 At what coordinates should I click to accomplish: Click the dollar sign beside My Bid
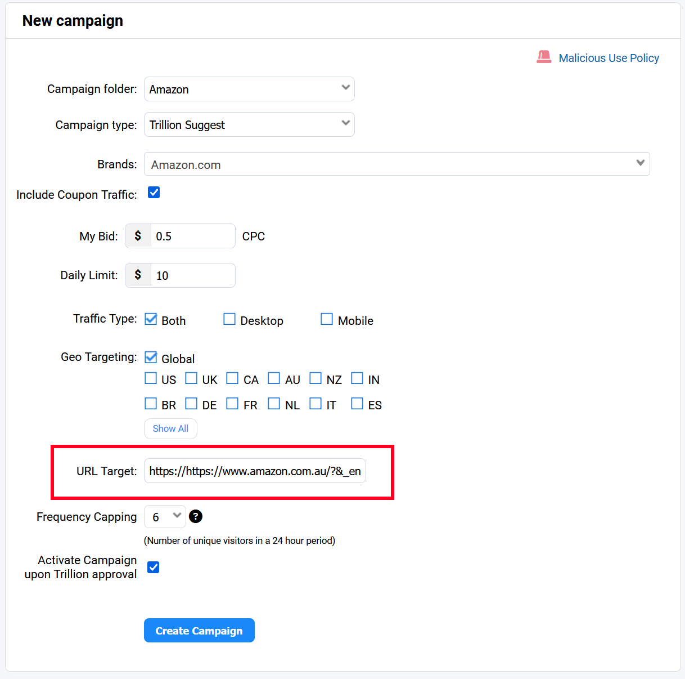[x=138, y=236]
